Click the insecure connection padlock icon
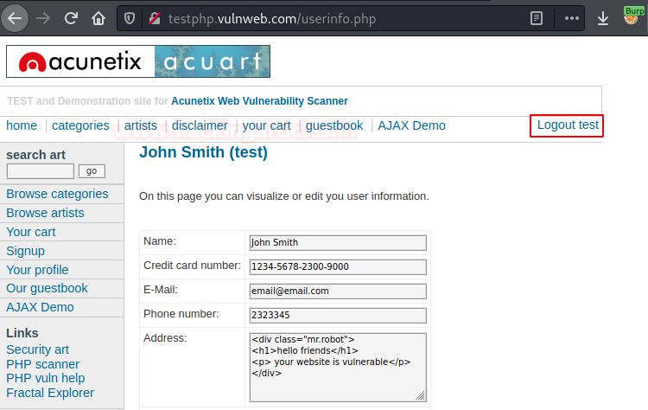This screenshot has height=410, width=648. 155,19
